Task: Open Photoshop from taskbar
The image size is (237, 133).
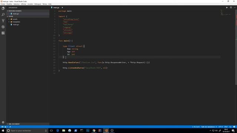Action: [x=88, y=130]
